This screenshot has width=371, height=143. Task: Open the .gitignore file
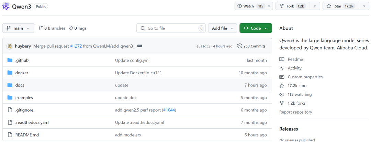24,110
